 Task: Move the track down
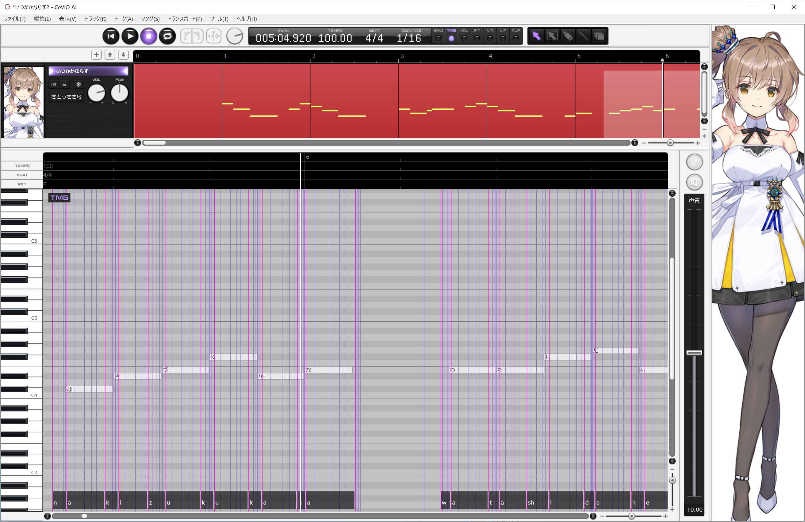point(124,55)
